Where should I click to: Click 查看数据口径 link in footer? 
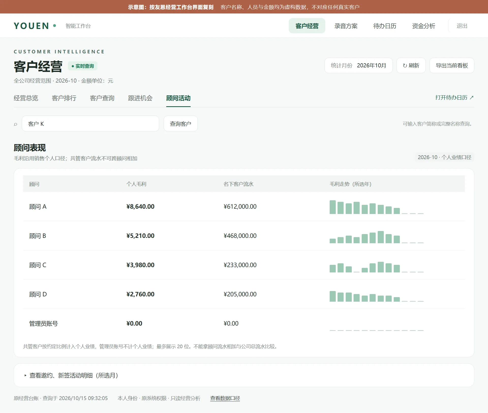coord(225,398)
